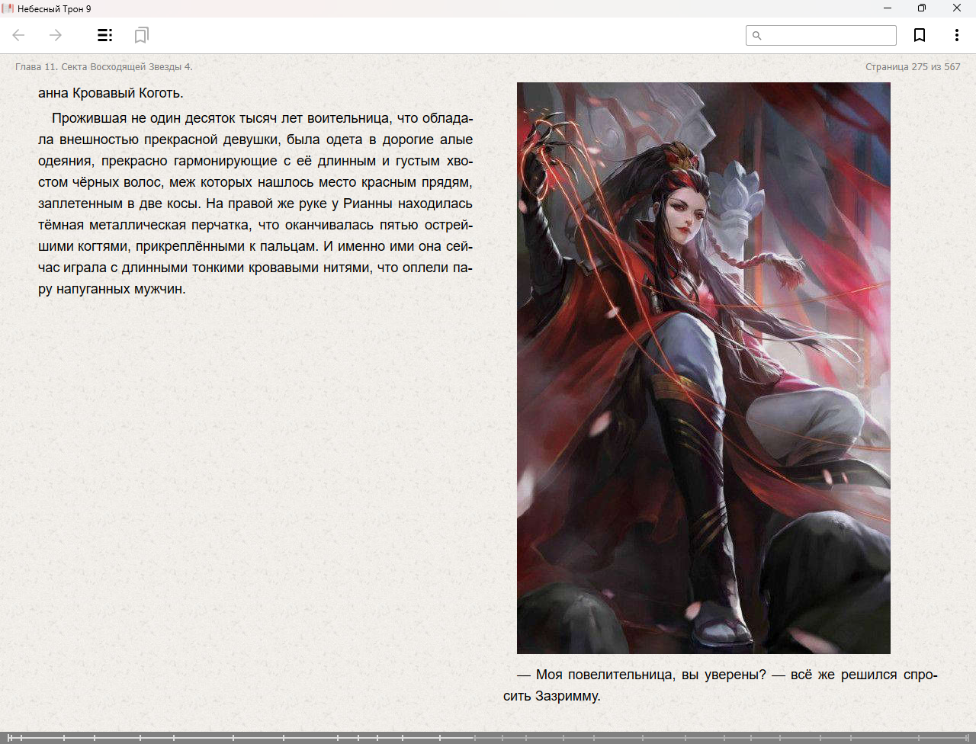Click the 'Небесный Трон 9' window title
The image size is (976, 744).
(54, 8)
